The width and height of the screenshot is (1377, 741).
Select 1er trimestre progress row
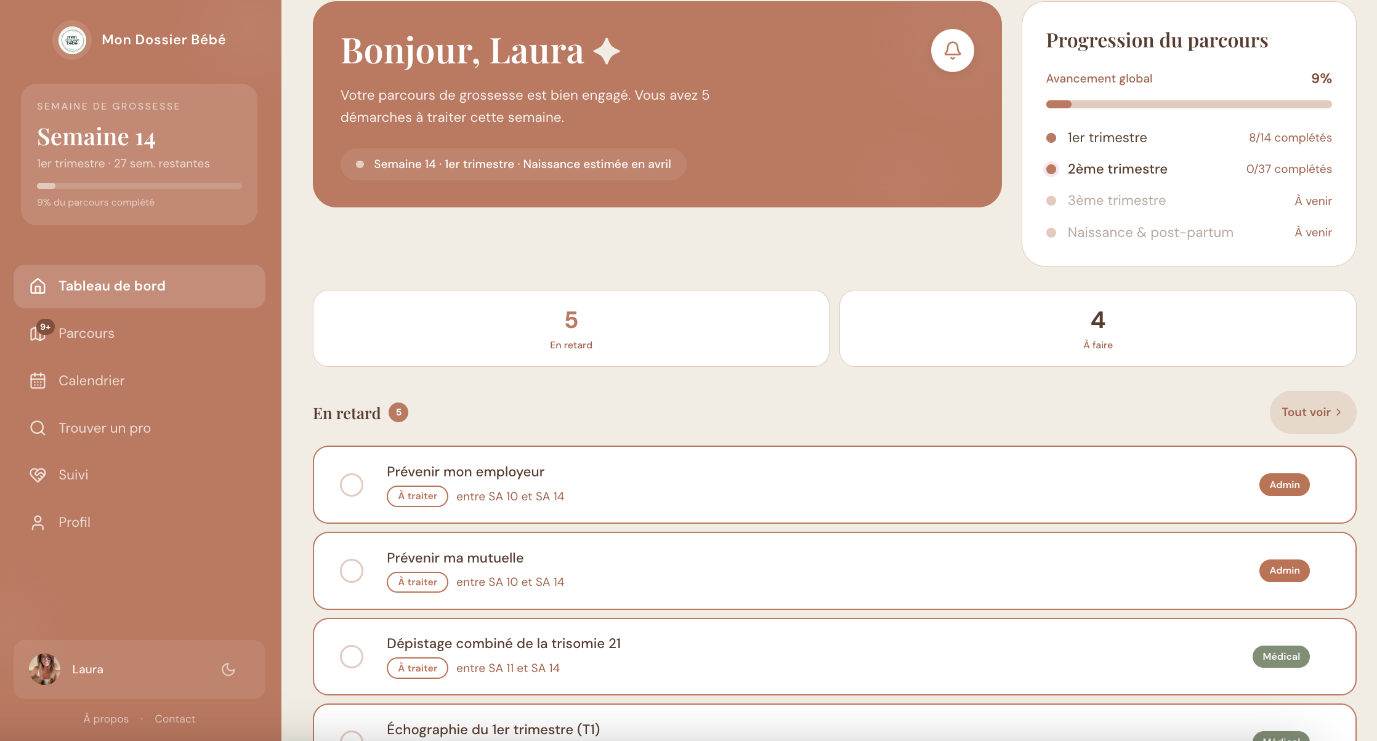[x=1189, y=138]
